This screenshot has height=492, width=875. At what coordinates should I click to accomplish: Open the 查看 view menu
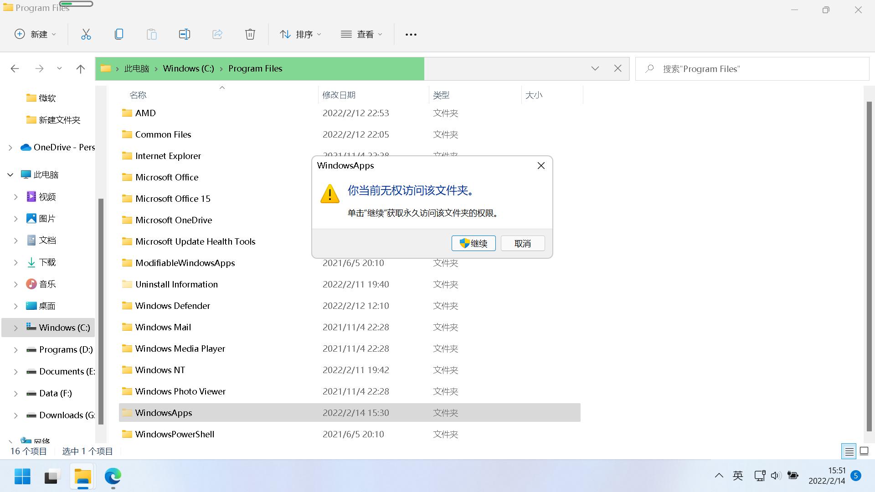point(361,34)
